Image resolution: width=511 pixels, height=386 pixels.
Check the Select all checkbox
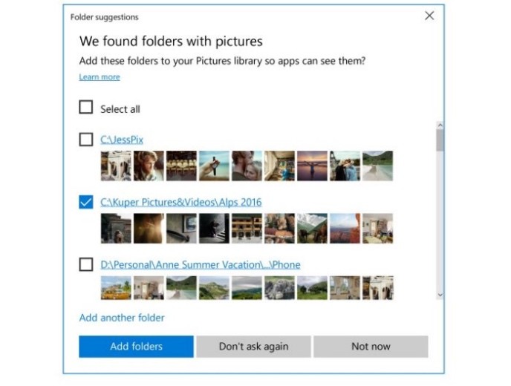point(86,108)
